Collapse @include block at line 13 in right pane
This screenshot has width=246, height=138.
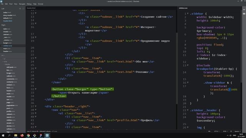(188, 65)
